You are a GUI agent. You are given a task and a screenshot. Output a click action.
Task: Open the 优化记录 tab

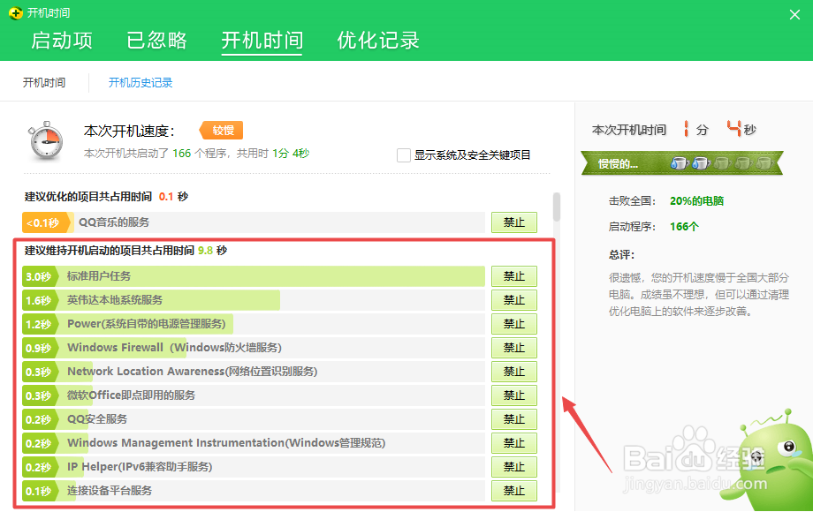coord(378,41)
